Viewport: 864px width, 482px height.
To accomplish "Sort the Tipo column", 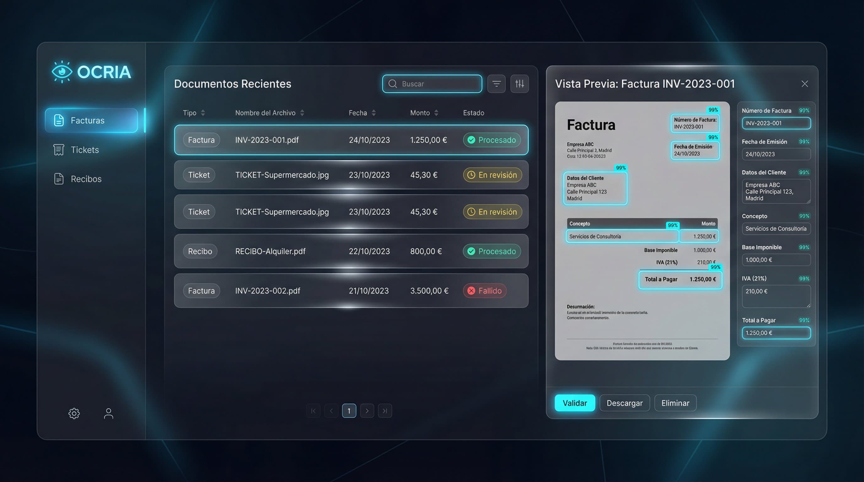I will pyautogui.click(x=193, y=113).
